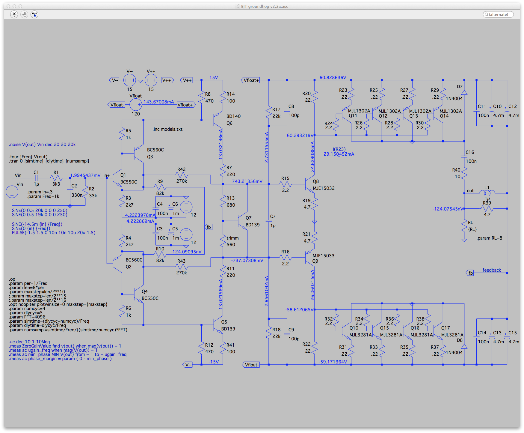Click the 143.67008mA current readout
This screenshot has width=524, height=433.
pyautogui.click(x=159, y=102)
